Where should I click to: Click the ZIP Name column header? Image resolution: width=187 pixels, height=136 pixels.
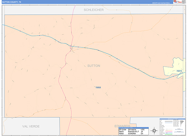tap(133, 129)
